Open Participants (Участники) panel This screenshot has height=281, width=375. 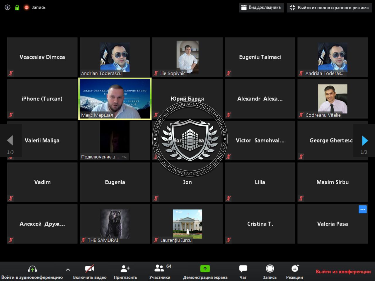(x=160, y=272)
